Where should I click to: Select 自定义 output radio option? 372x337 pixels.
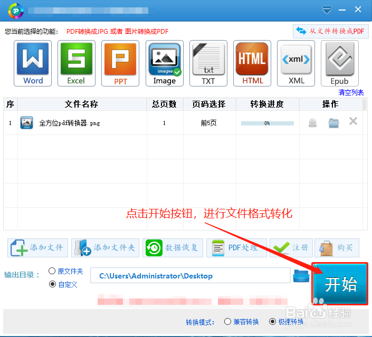[52, 284]
